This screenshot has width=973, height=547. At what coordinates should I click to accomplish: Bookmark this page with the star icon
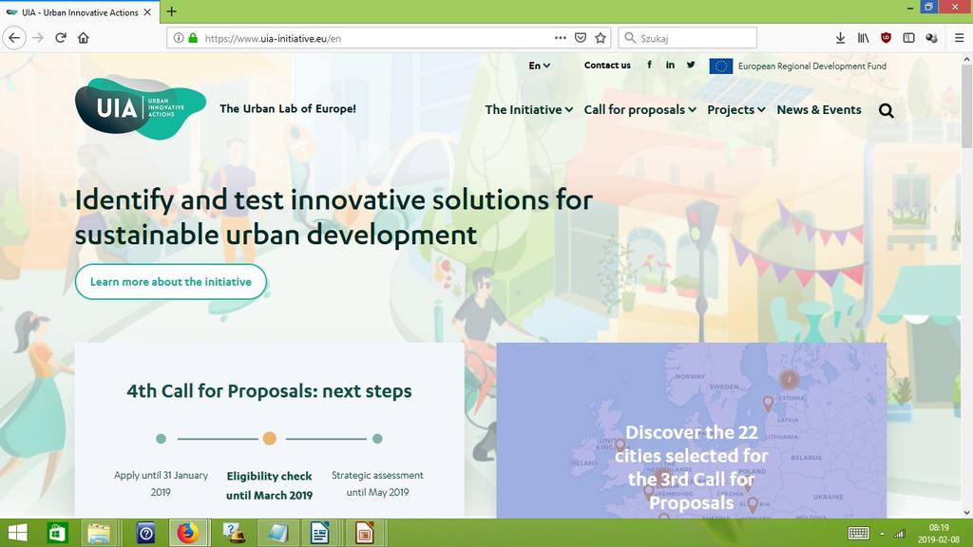[601, 38]
